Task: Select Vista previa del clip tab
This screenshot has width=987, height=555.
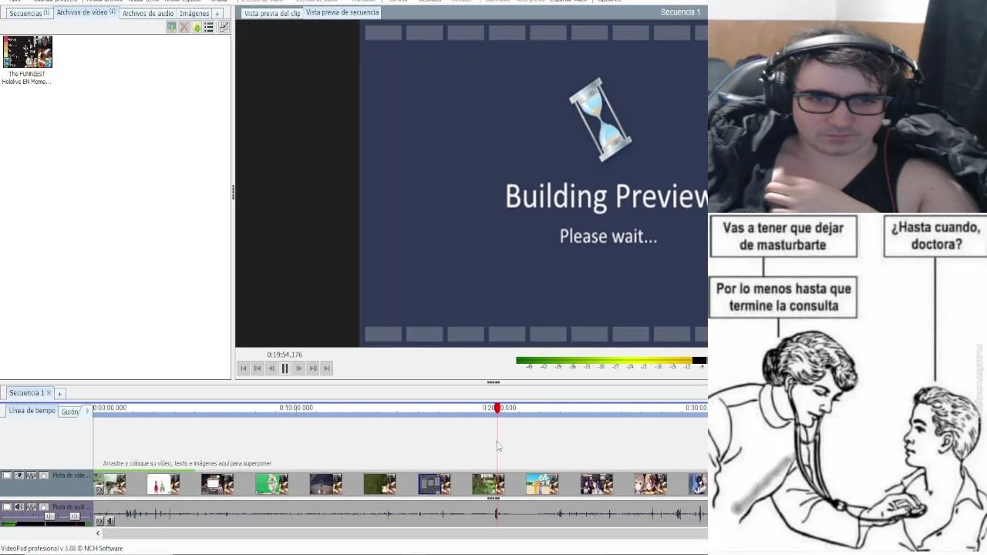Action: pos(271,13)
